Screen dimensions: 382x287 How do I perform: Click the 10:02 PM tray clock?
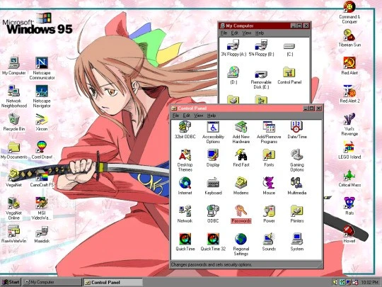tap(369, 282)
